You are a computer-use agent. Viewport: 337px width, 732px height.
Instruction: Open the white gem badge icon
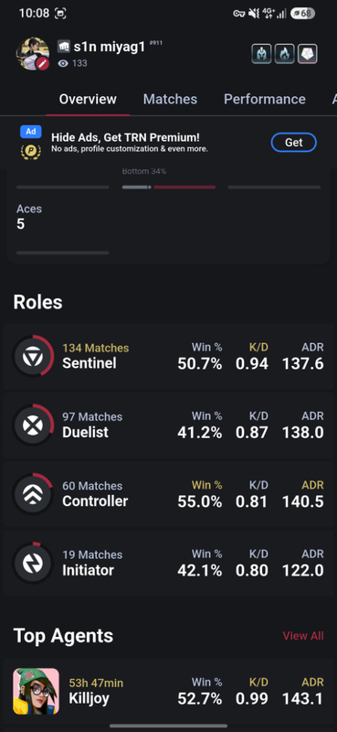click(308, 54)
